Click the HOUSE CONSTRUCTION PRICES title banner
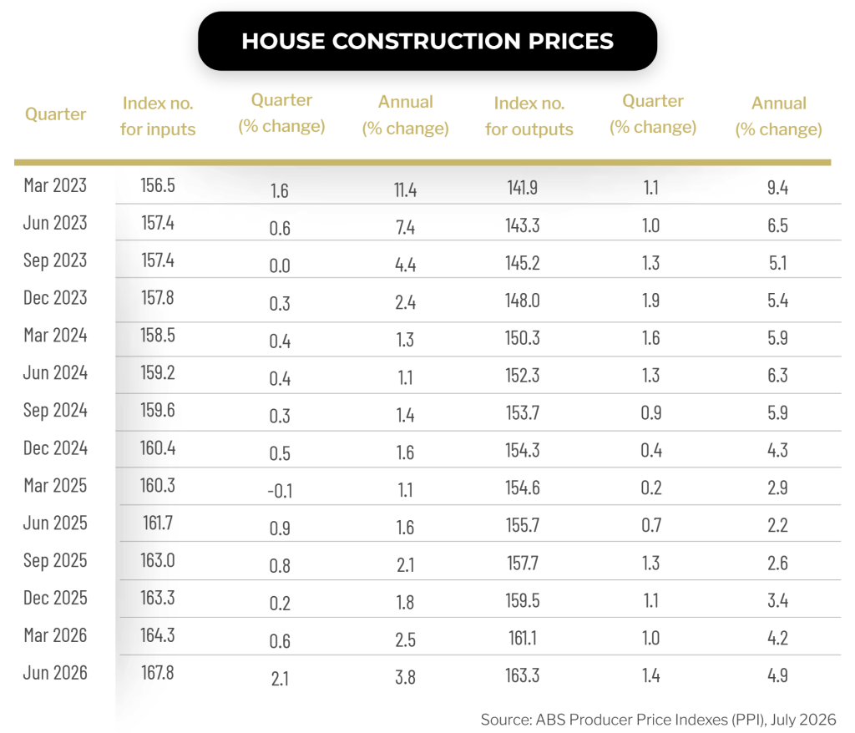Image resolution: width=855 pixels, height=733 pixels. (427, 41)
